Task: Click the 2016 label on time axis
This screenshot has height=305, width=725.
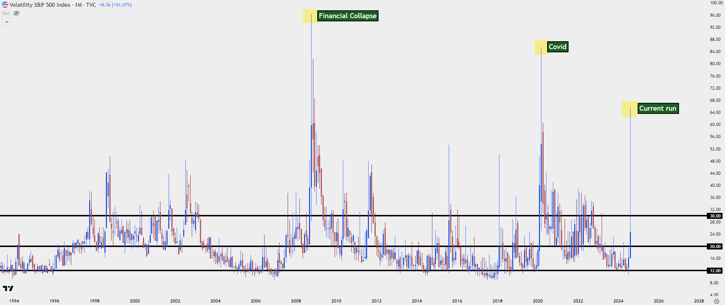Action: 457,301
